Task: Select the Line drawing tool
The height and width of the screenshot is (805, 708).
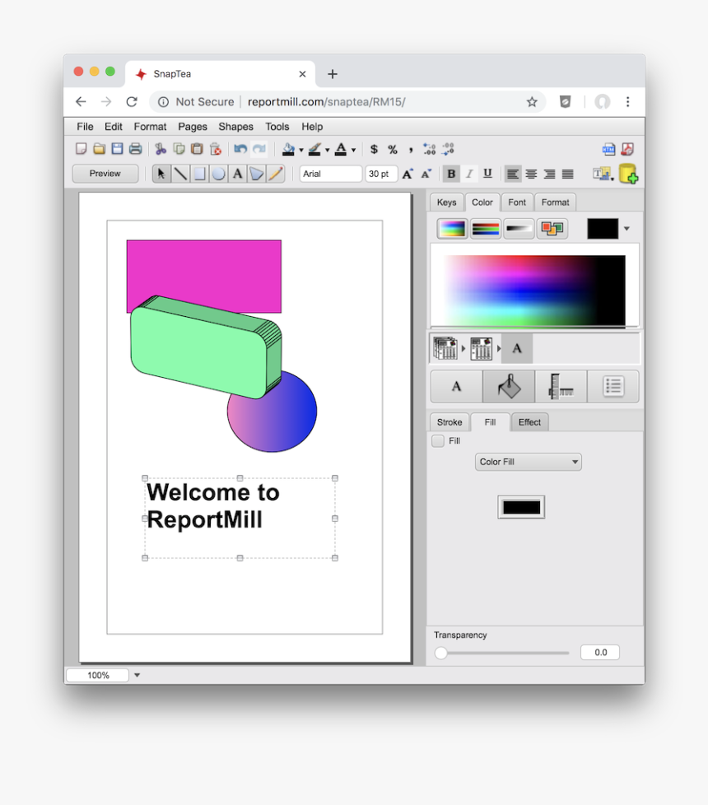Action: (x=180, y=174)
